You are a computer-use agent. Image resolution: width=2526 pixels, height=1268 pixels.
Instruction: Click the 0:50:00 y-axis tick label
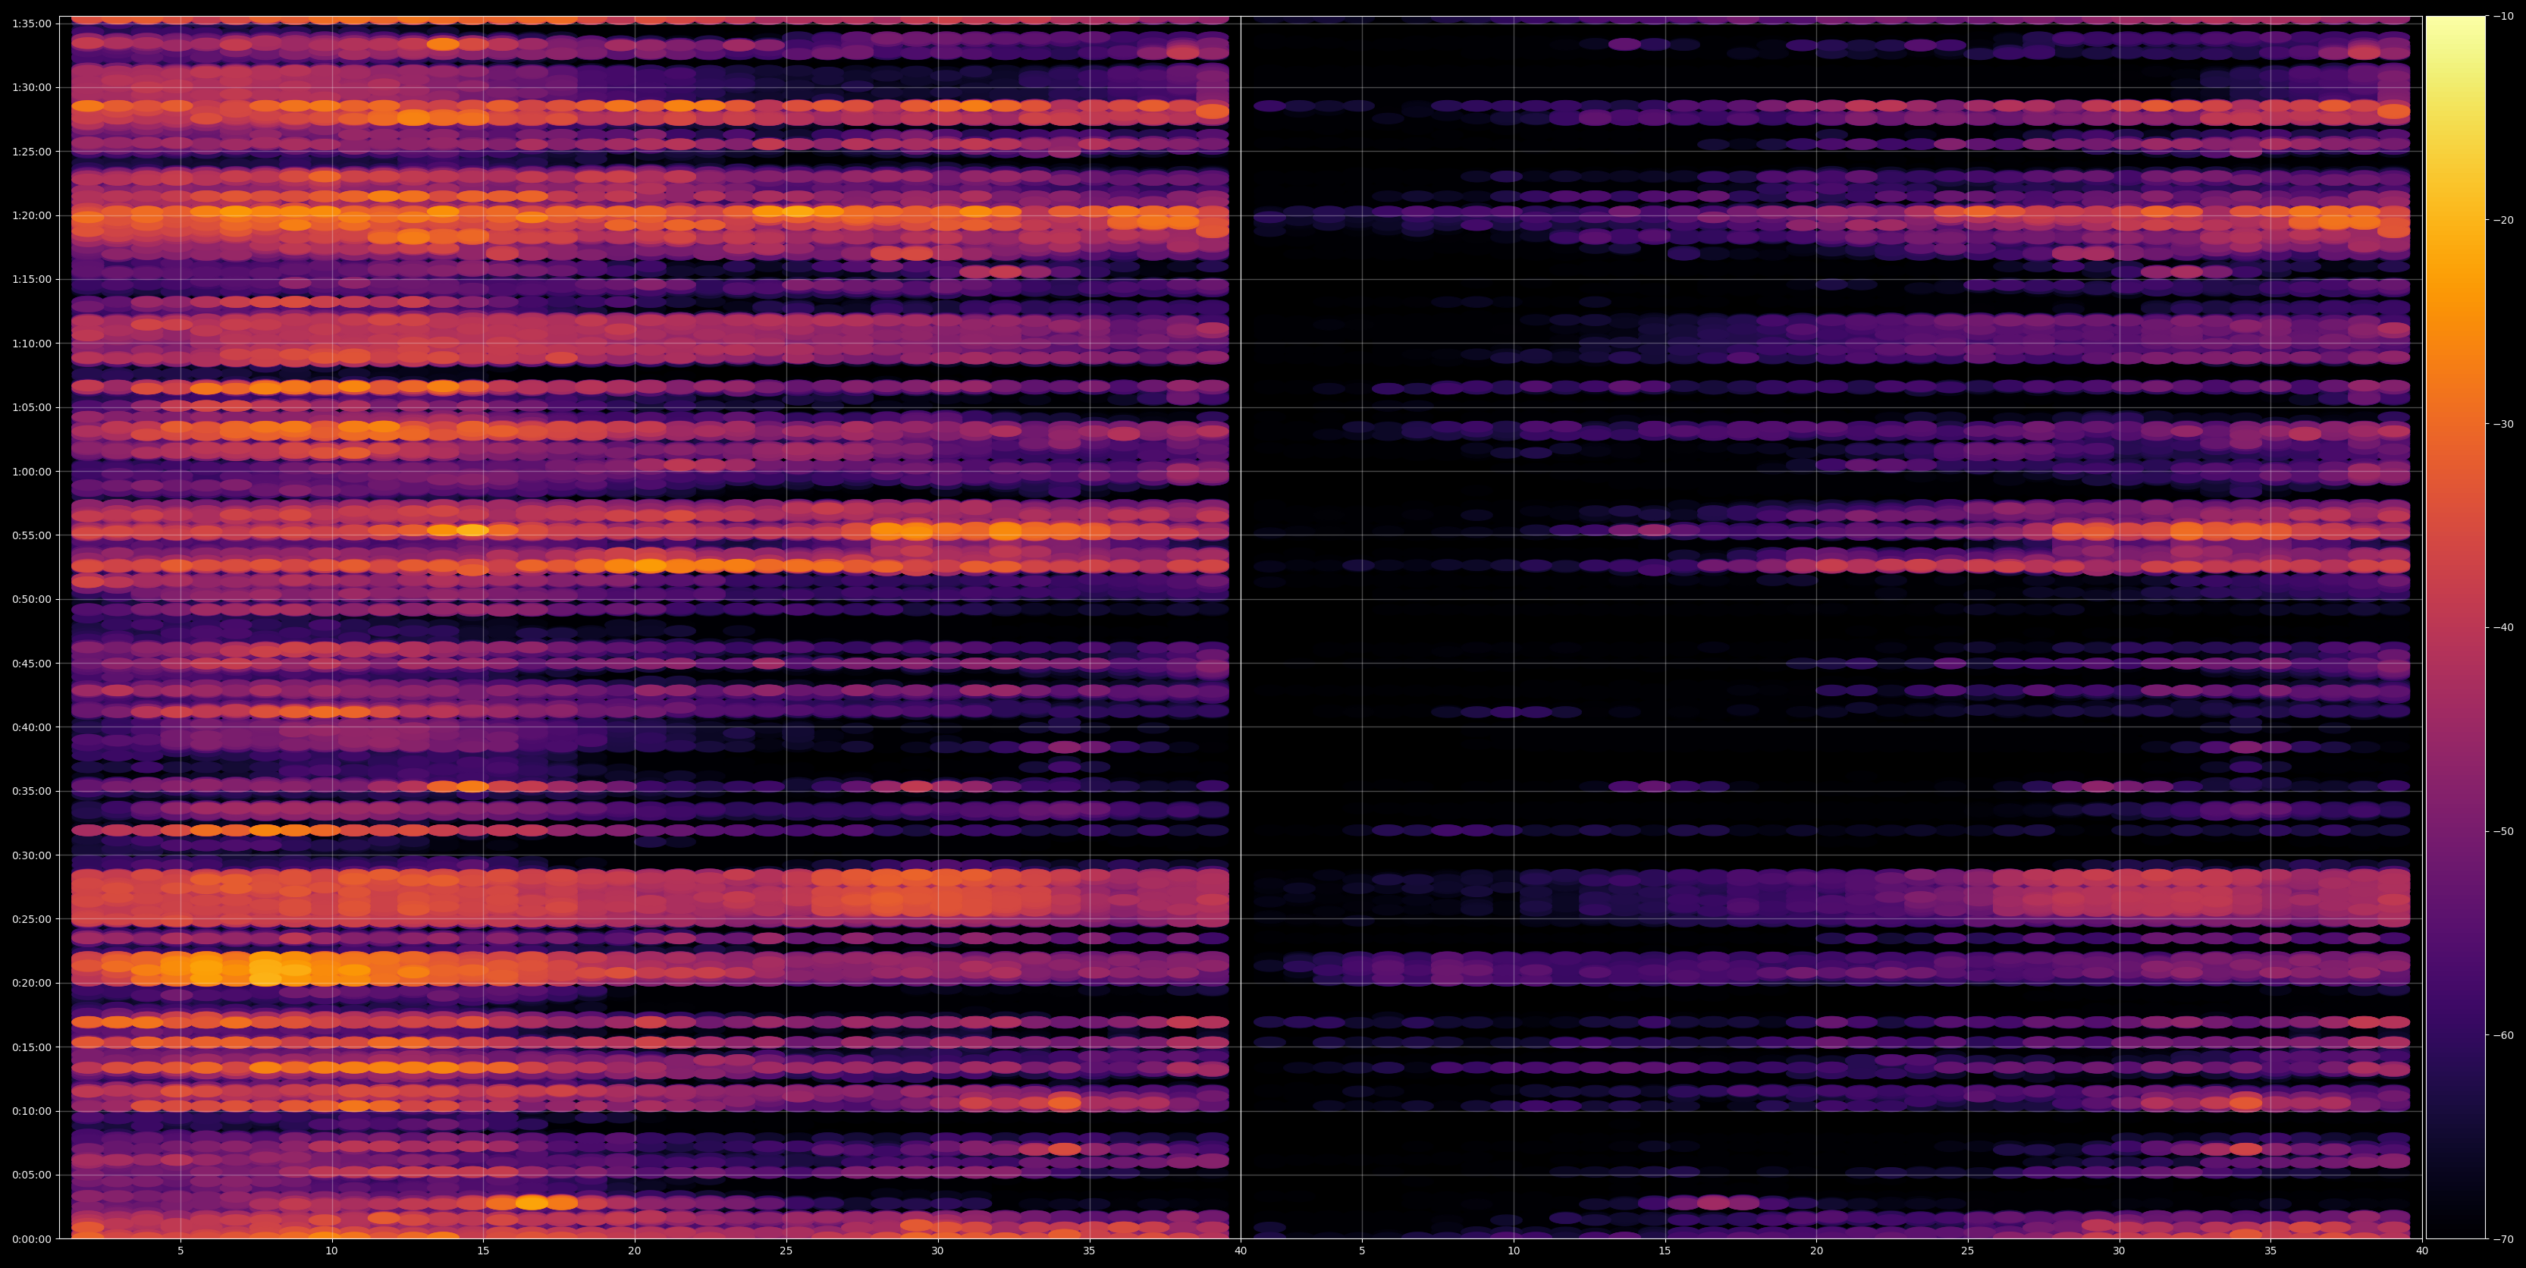coord(31,599)
